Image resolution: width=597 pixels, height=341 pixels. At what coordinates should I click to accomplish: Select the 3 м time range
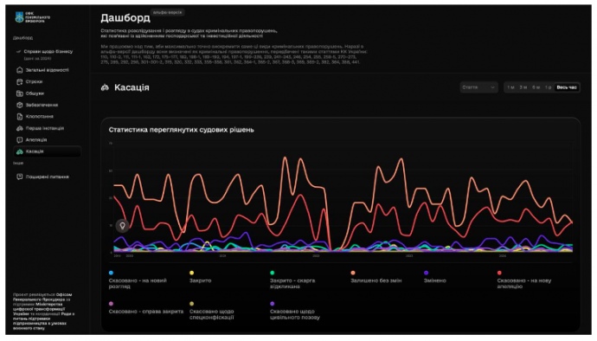(x=523, y=87)
